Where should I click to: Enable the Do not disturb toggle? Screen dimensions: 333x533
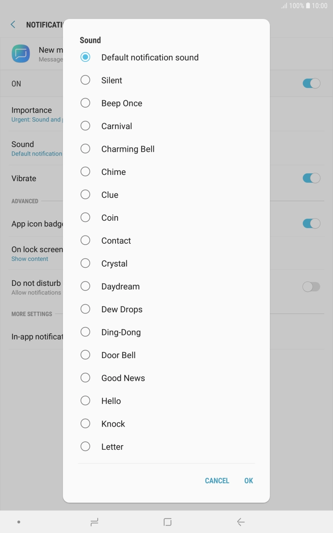(x=312, y=286)
